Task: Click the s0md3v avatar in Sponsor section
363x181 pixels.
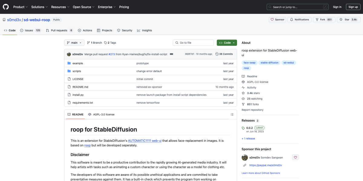Action: click(x=245, y=157)
